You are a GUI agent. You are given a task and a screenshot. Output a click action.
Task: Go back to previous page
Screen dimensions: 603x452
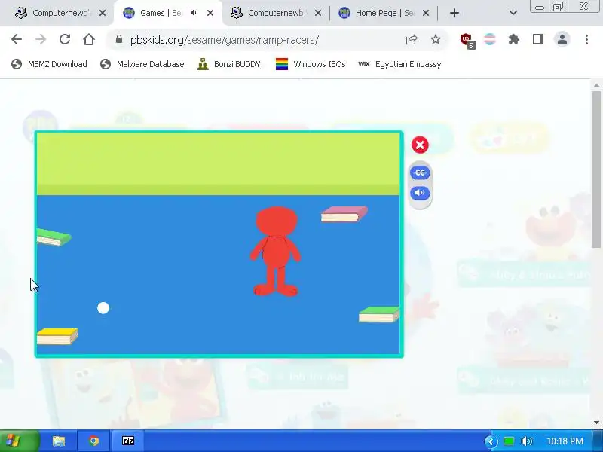pyautogui.click(x=17, y=39)
